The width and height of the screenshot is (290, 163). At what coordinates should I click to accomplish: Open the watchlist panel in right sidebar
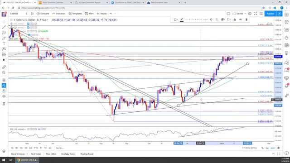[x=286, y=15]
